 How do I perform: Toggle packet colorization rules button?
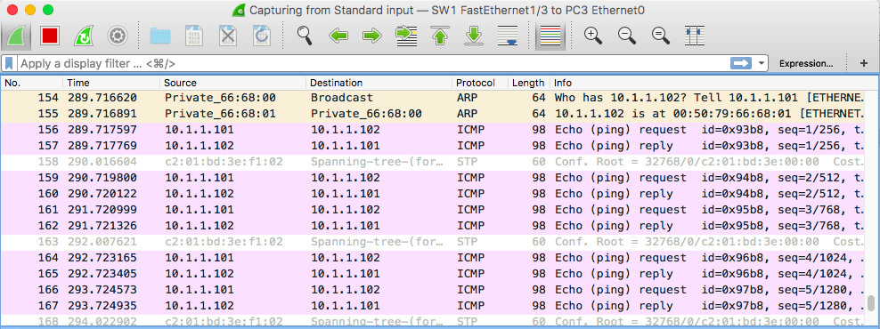(550, 36)
